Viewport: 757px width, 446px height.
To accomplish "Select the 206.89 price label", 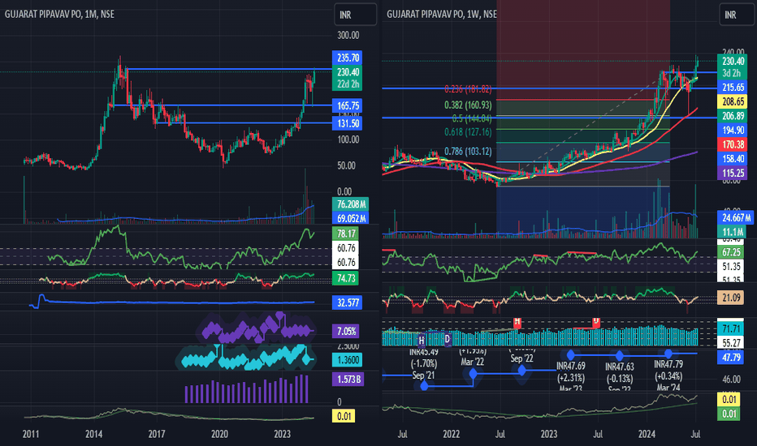I will tap(733, 116).
